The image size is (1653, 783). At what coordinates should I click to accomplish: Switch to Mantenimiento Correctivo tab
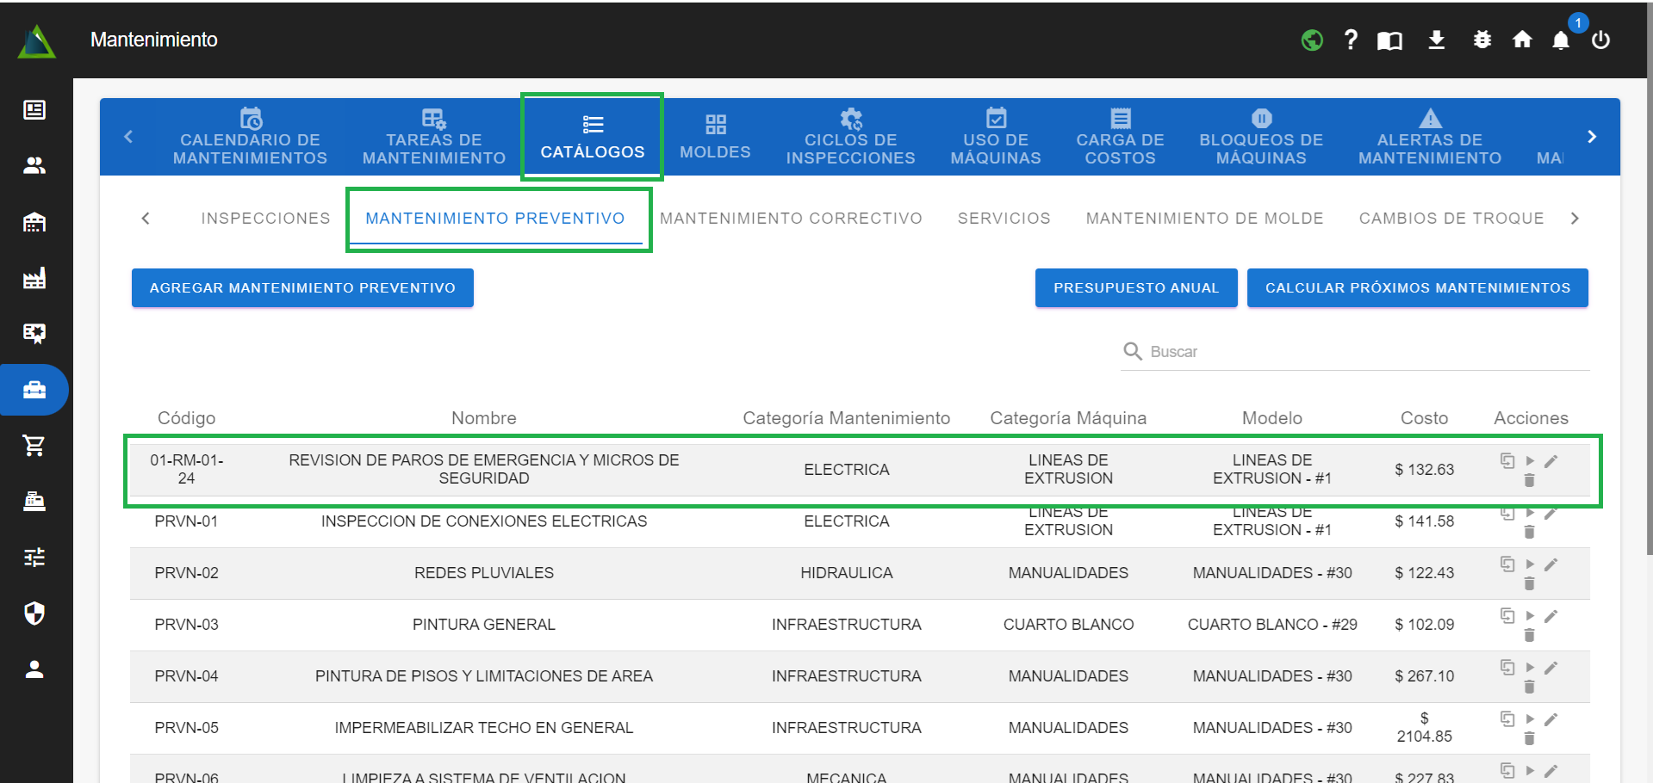(791, 219)
